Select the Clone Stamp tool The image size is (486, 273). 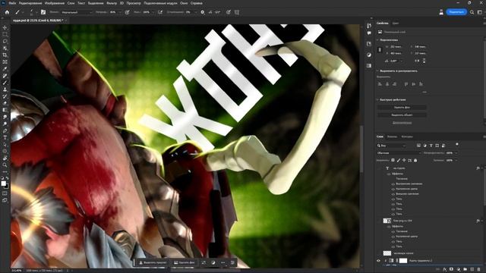point(5,89)
